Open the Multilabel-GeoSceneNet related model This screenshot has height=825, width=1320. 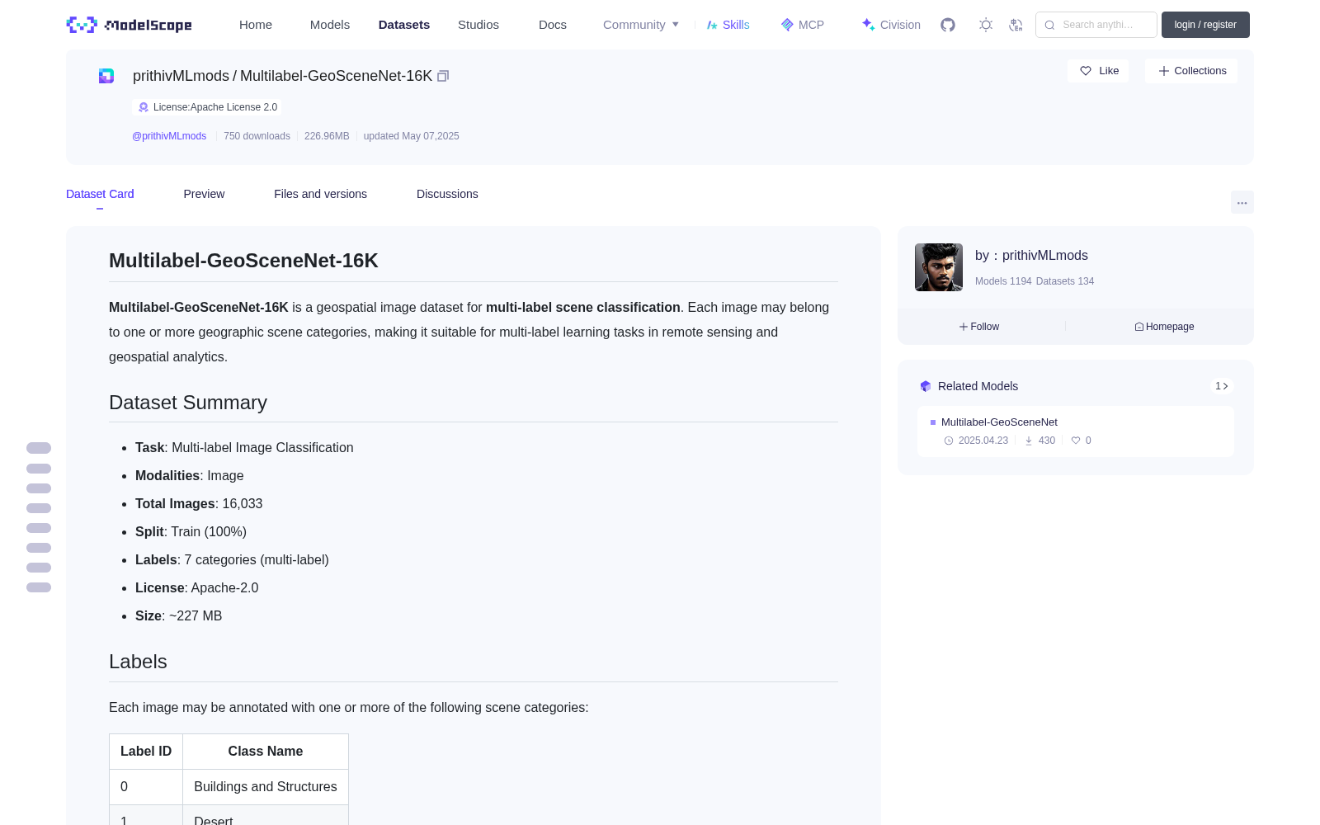click(x=999, y=422)
